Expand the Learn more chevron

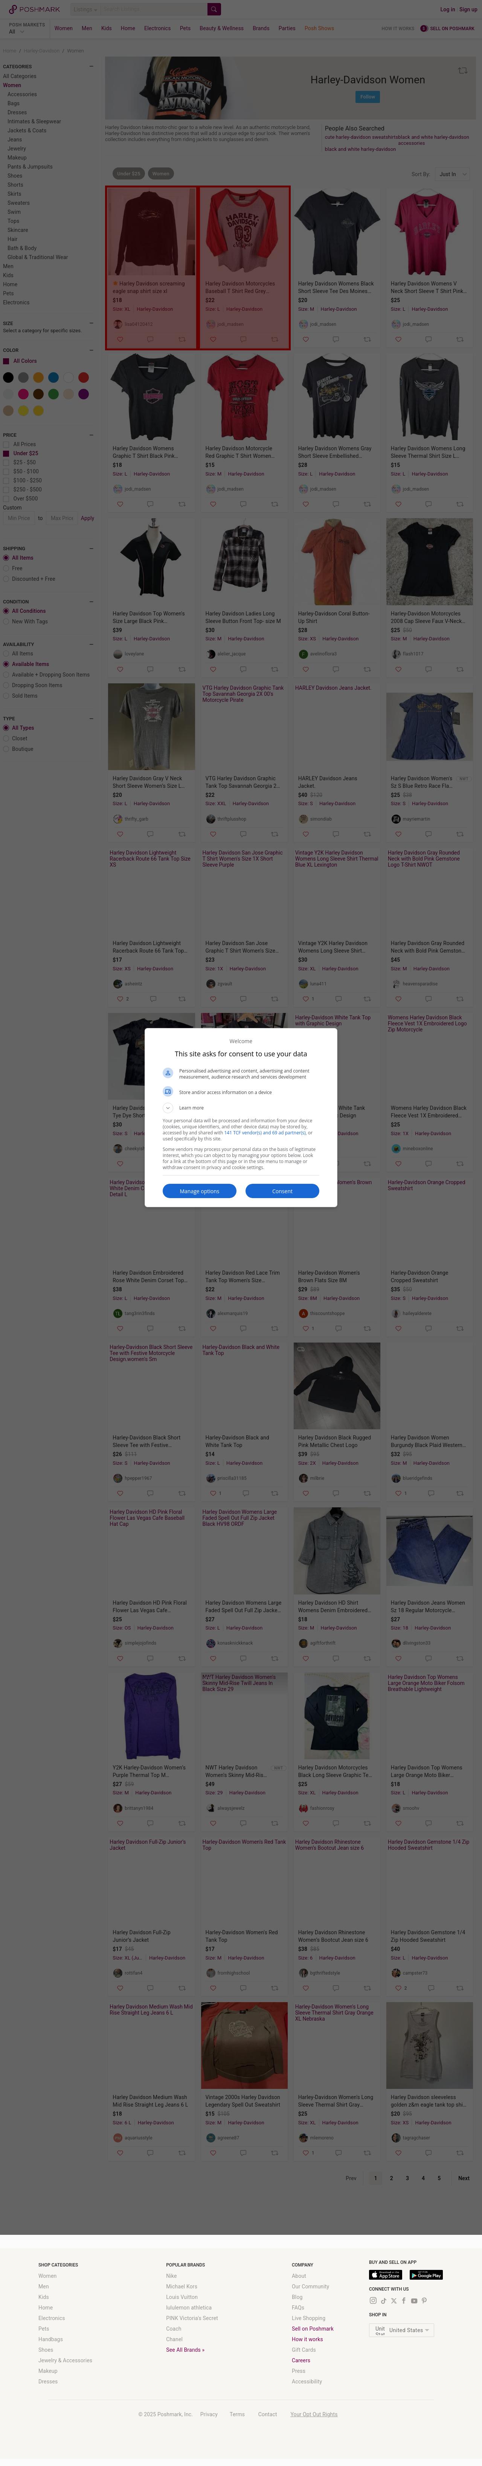point(168,1108)
